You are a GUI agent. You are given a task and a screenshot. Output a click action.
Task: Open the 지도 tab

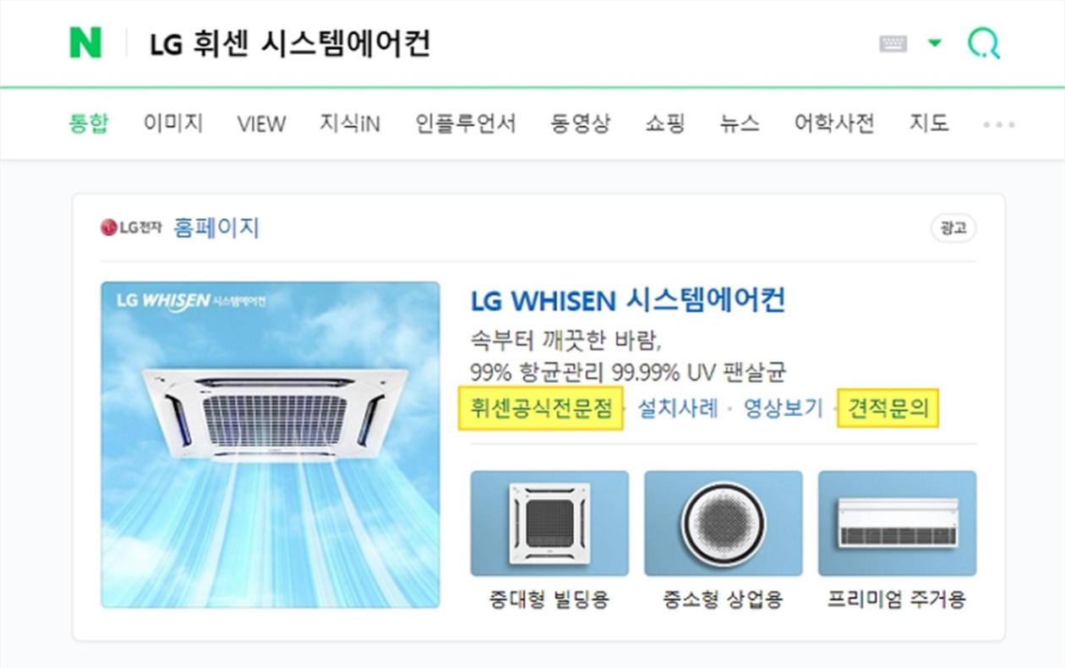[x=929, y=123]
